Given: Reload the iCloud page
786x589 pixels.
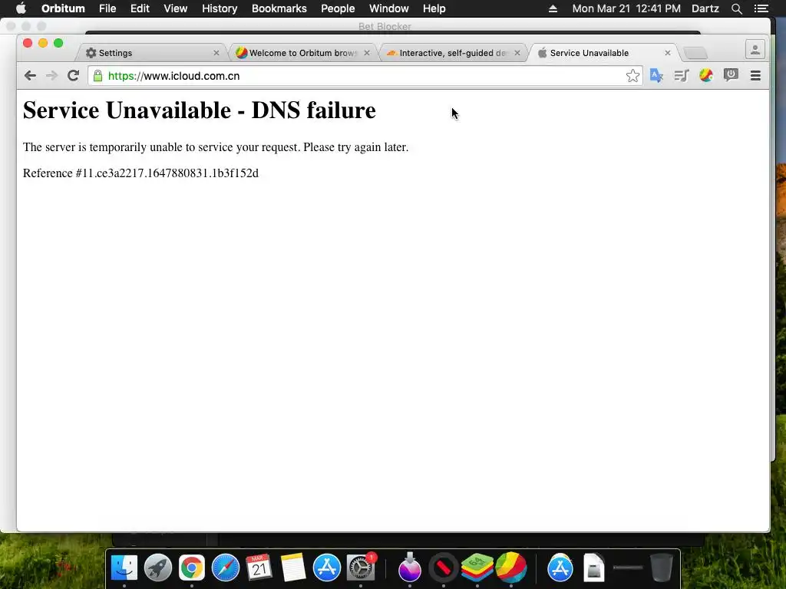Looking at the screenshot, I should coord(73,76).
